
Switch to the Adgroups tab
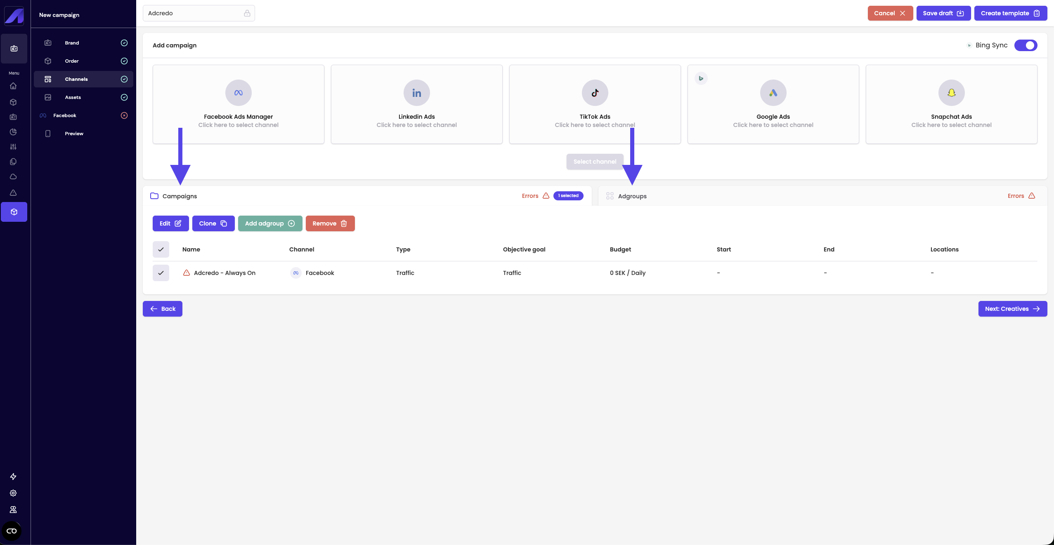coord(632,196)
